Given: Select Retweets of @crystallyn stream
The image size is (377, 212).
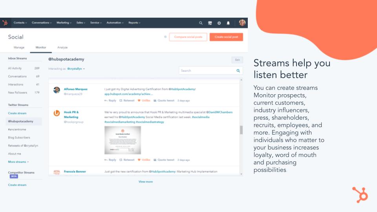Looking at the screenshot, I should point(23,146).
